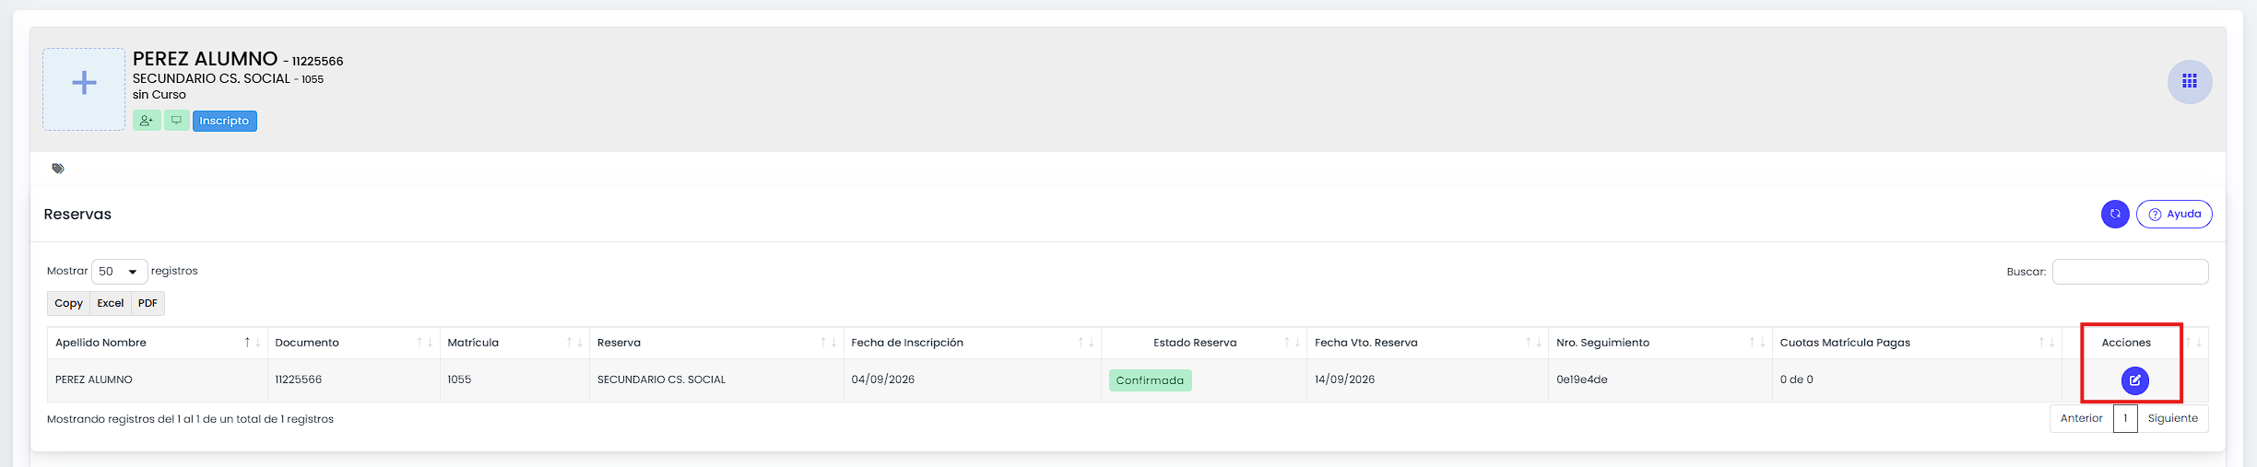Click the plus icon photo placeholder

84,89
